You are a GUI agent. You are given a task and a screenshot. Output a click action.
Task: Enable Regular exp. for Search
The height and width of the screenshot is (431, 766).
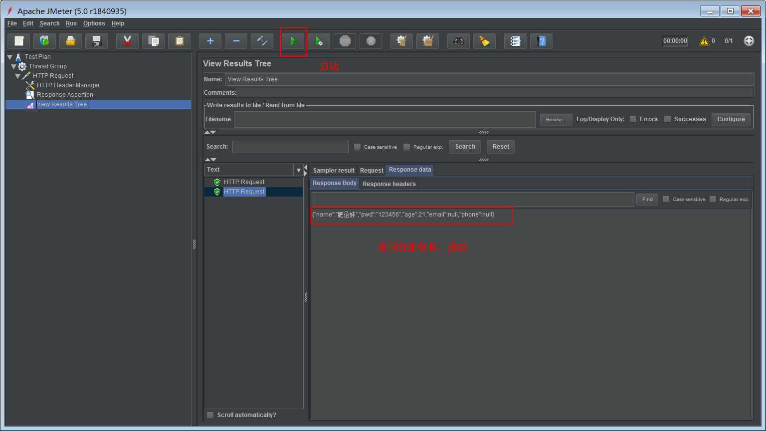tap(406, 147)
